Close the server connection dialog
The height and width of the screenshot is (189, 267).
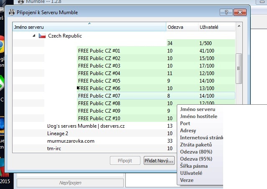(x=240, y=12)
